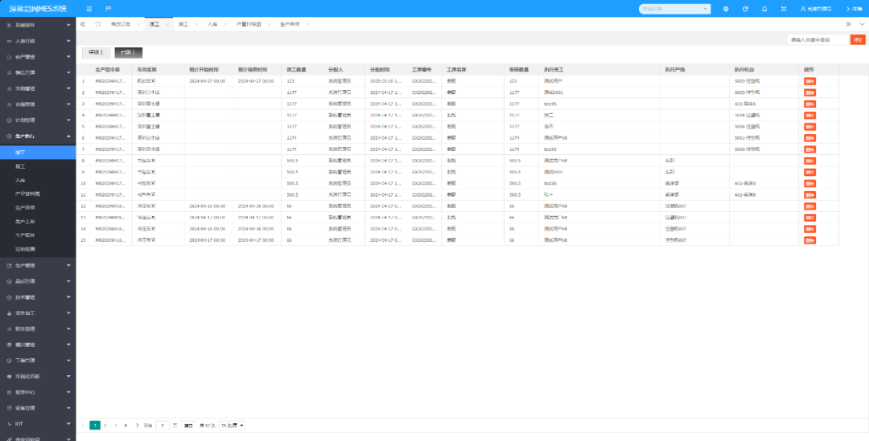Click the refresh icon in top bar

tap(745, 9)
